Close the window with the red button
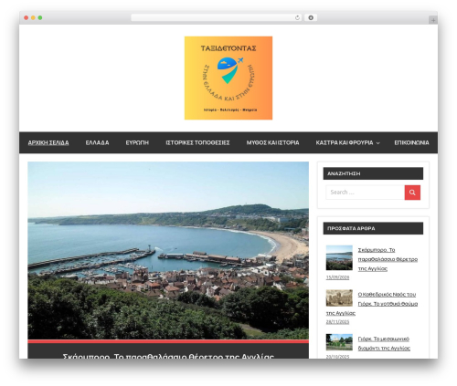This screenshot has width=457, height=386. pos(27,18)
